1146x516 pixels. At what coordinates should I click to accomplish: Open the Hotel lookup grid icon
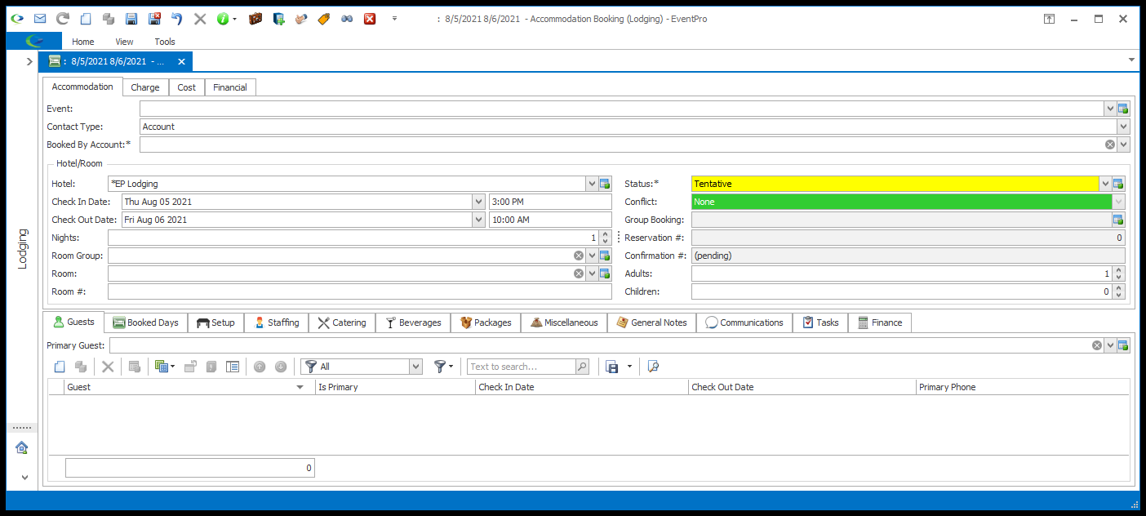click(x=605, y=184)
